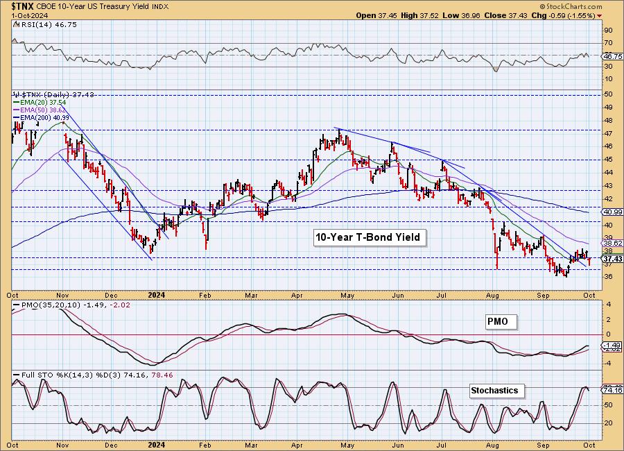624x451 pixels.
Task: Click the 'RSI(14) 46.75' indicator label
Action: [48, 24]
